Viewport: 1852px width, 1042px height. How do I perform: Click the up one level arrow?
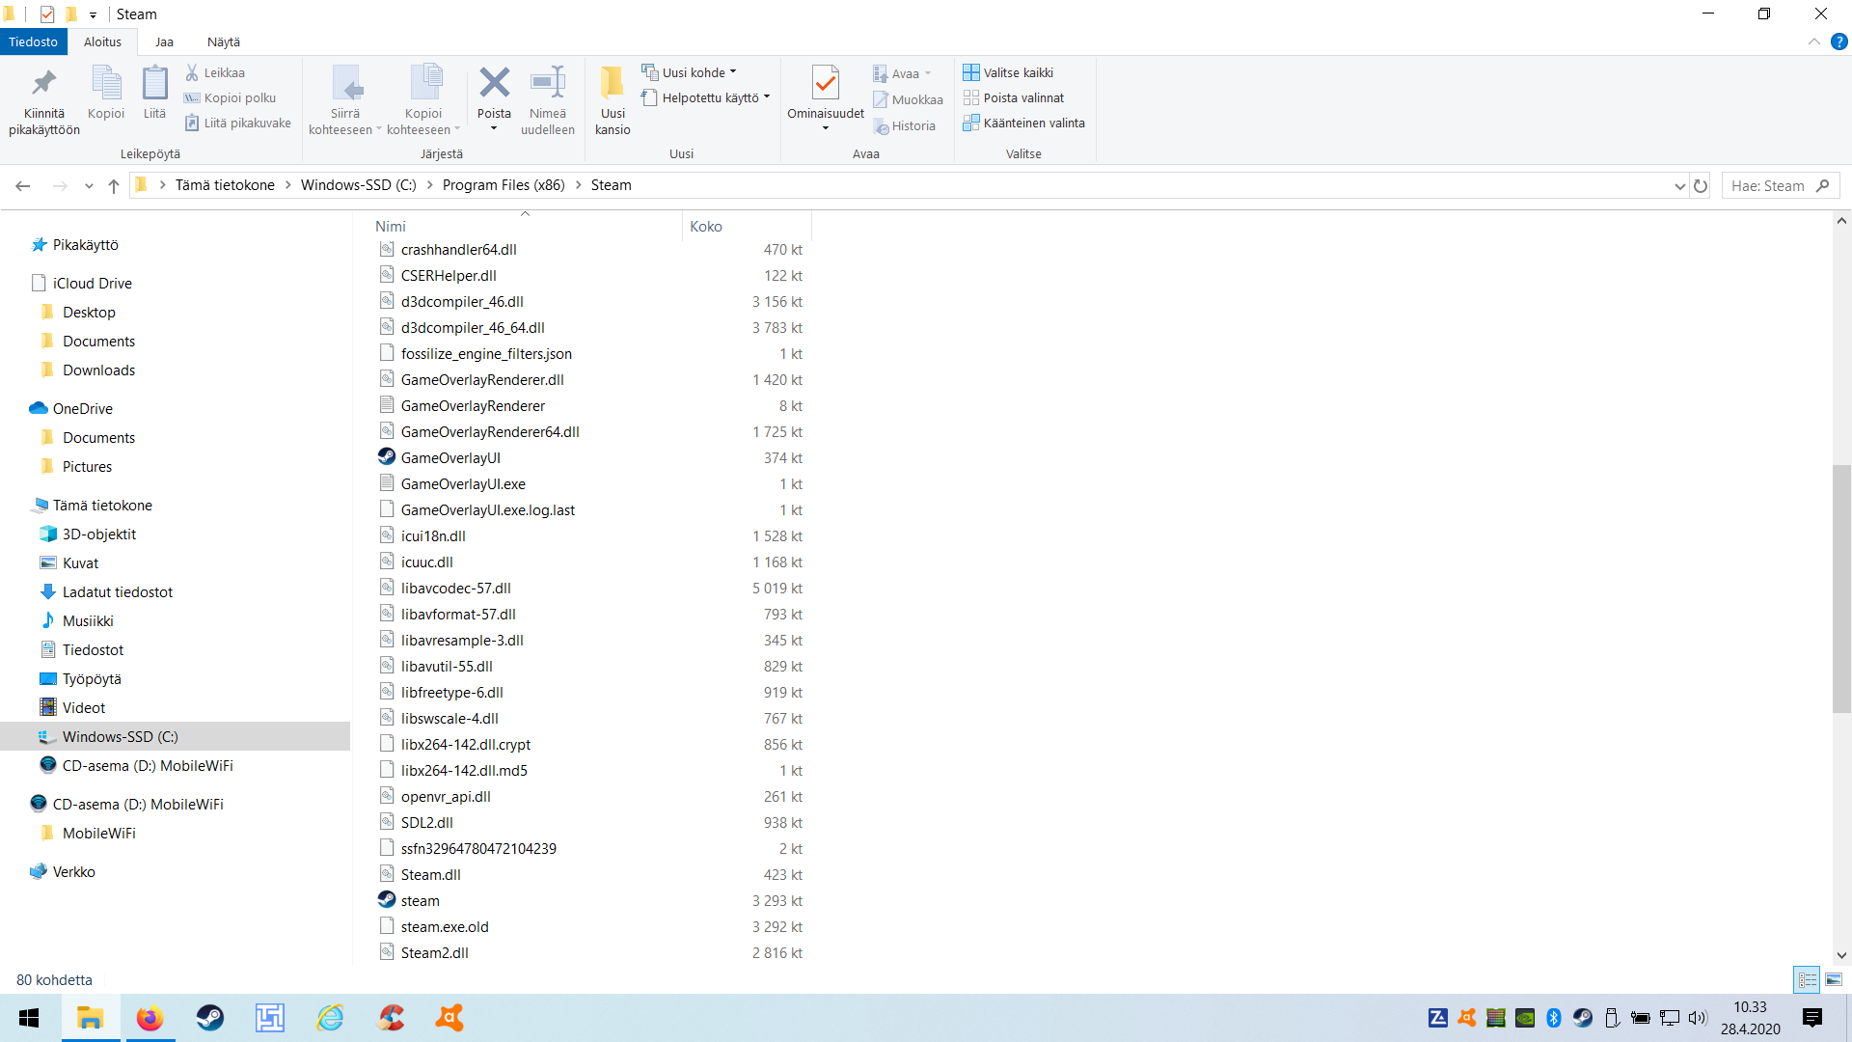tap(114, 185)
